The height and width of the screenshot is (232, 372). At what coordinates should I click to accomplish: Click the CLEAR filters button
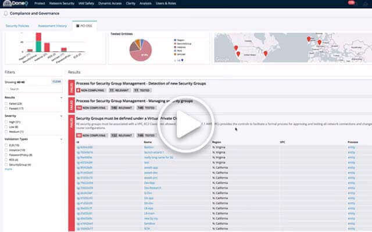(57, 82)
